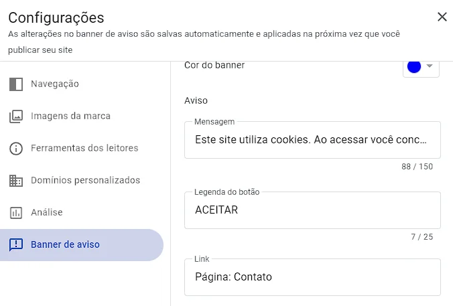Screen dimensions: 453x306
Task: Focus the Legenda do botão field with ACEITAR
Action: point(312,210)
